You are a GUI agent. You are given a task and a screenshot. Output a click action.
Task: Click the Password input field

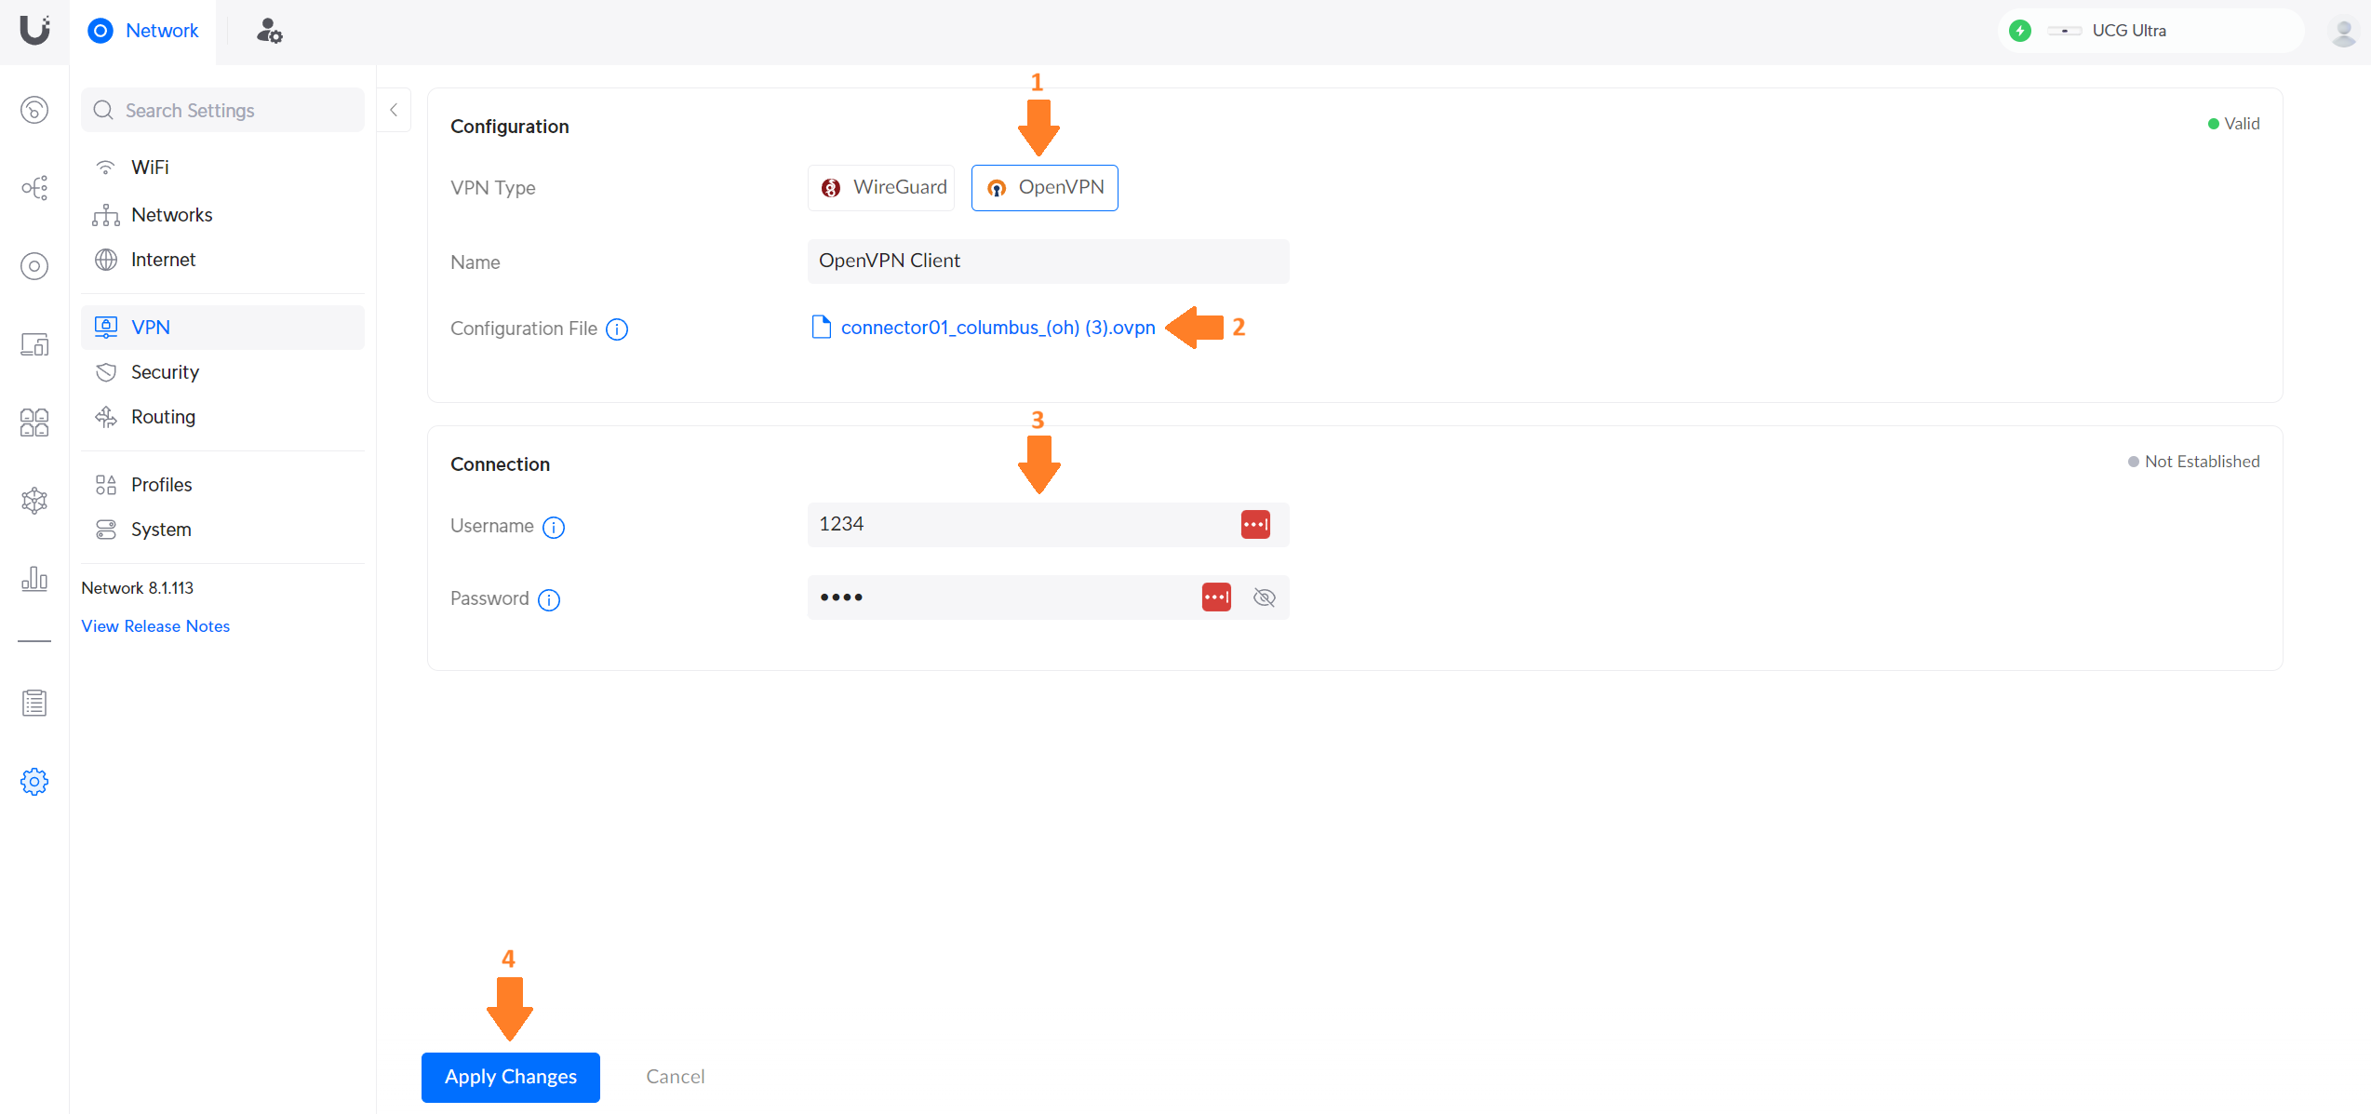tap(1049, 597)
